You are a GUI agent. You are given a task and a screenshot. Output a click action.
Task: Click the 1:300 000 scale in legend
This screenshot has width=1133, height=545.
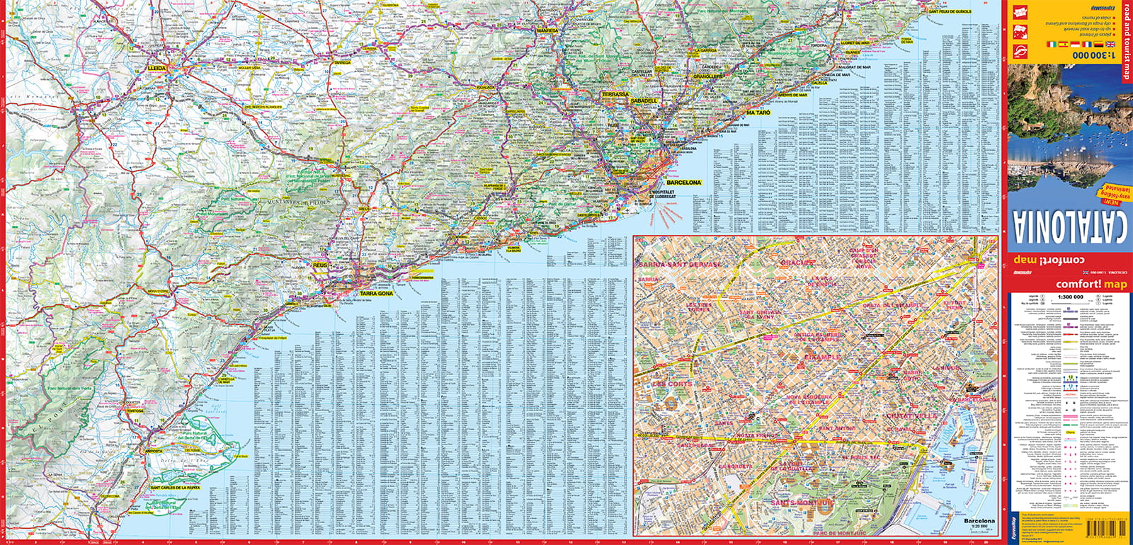[x=1069, y=297]
